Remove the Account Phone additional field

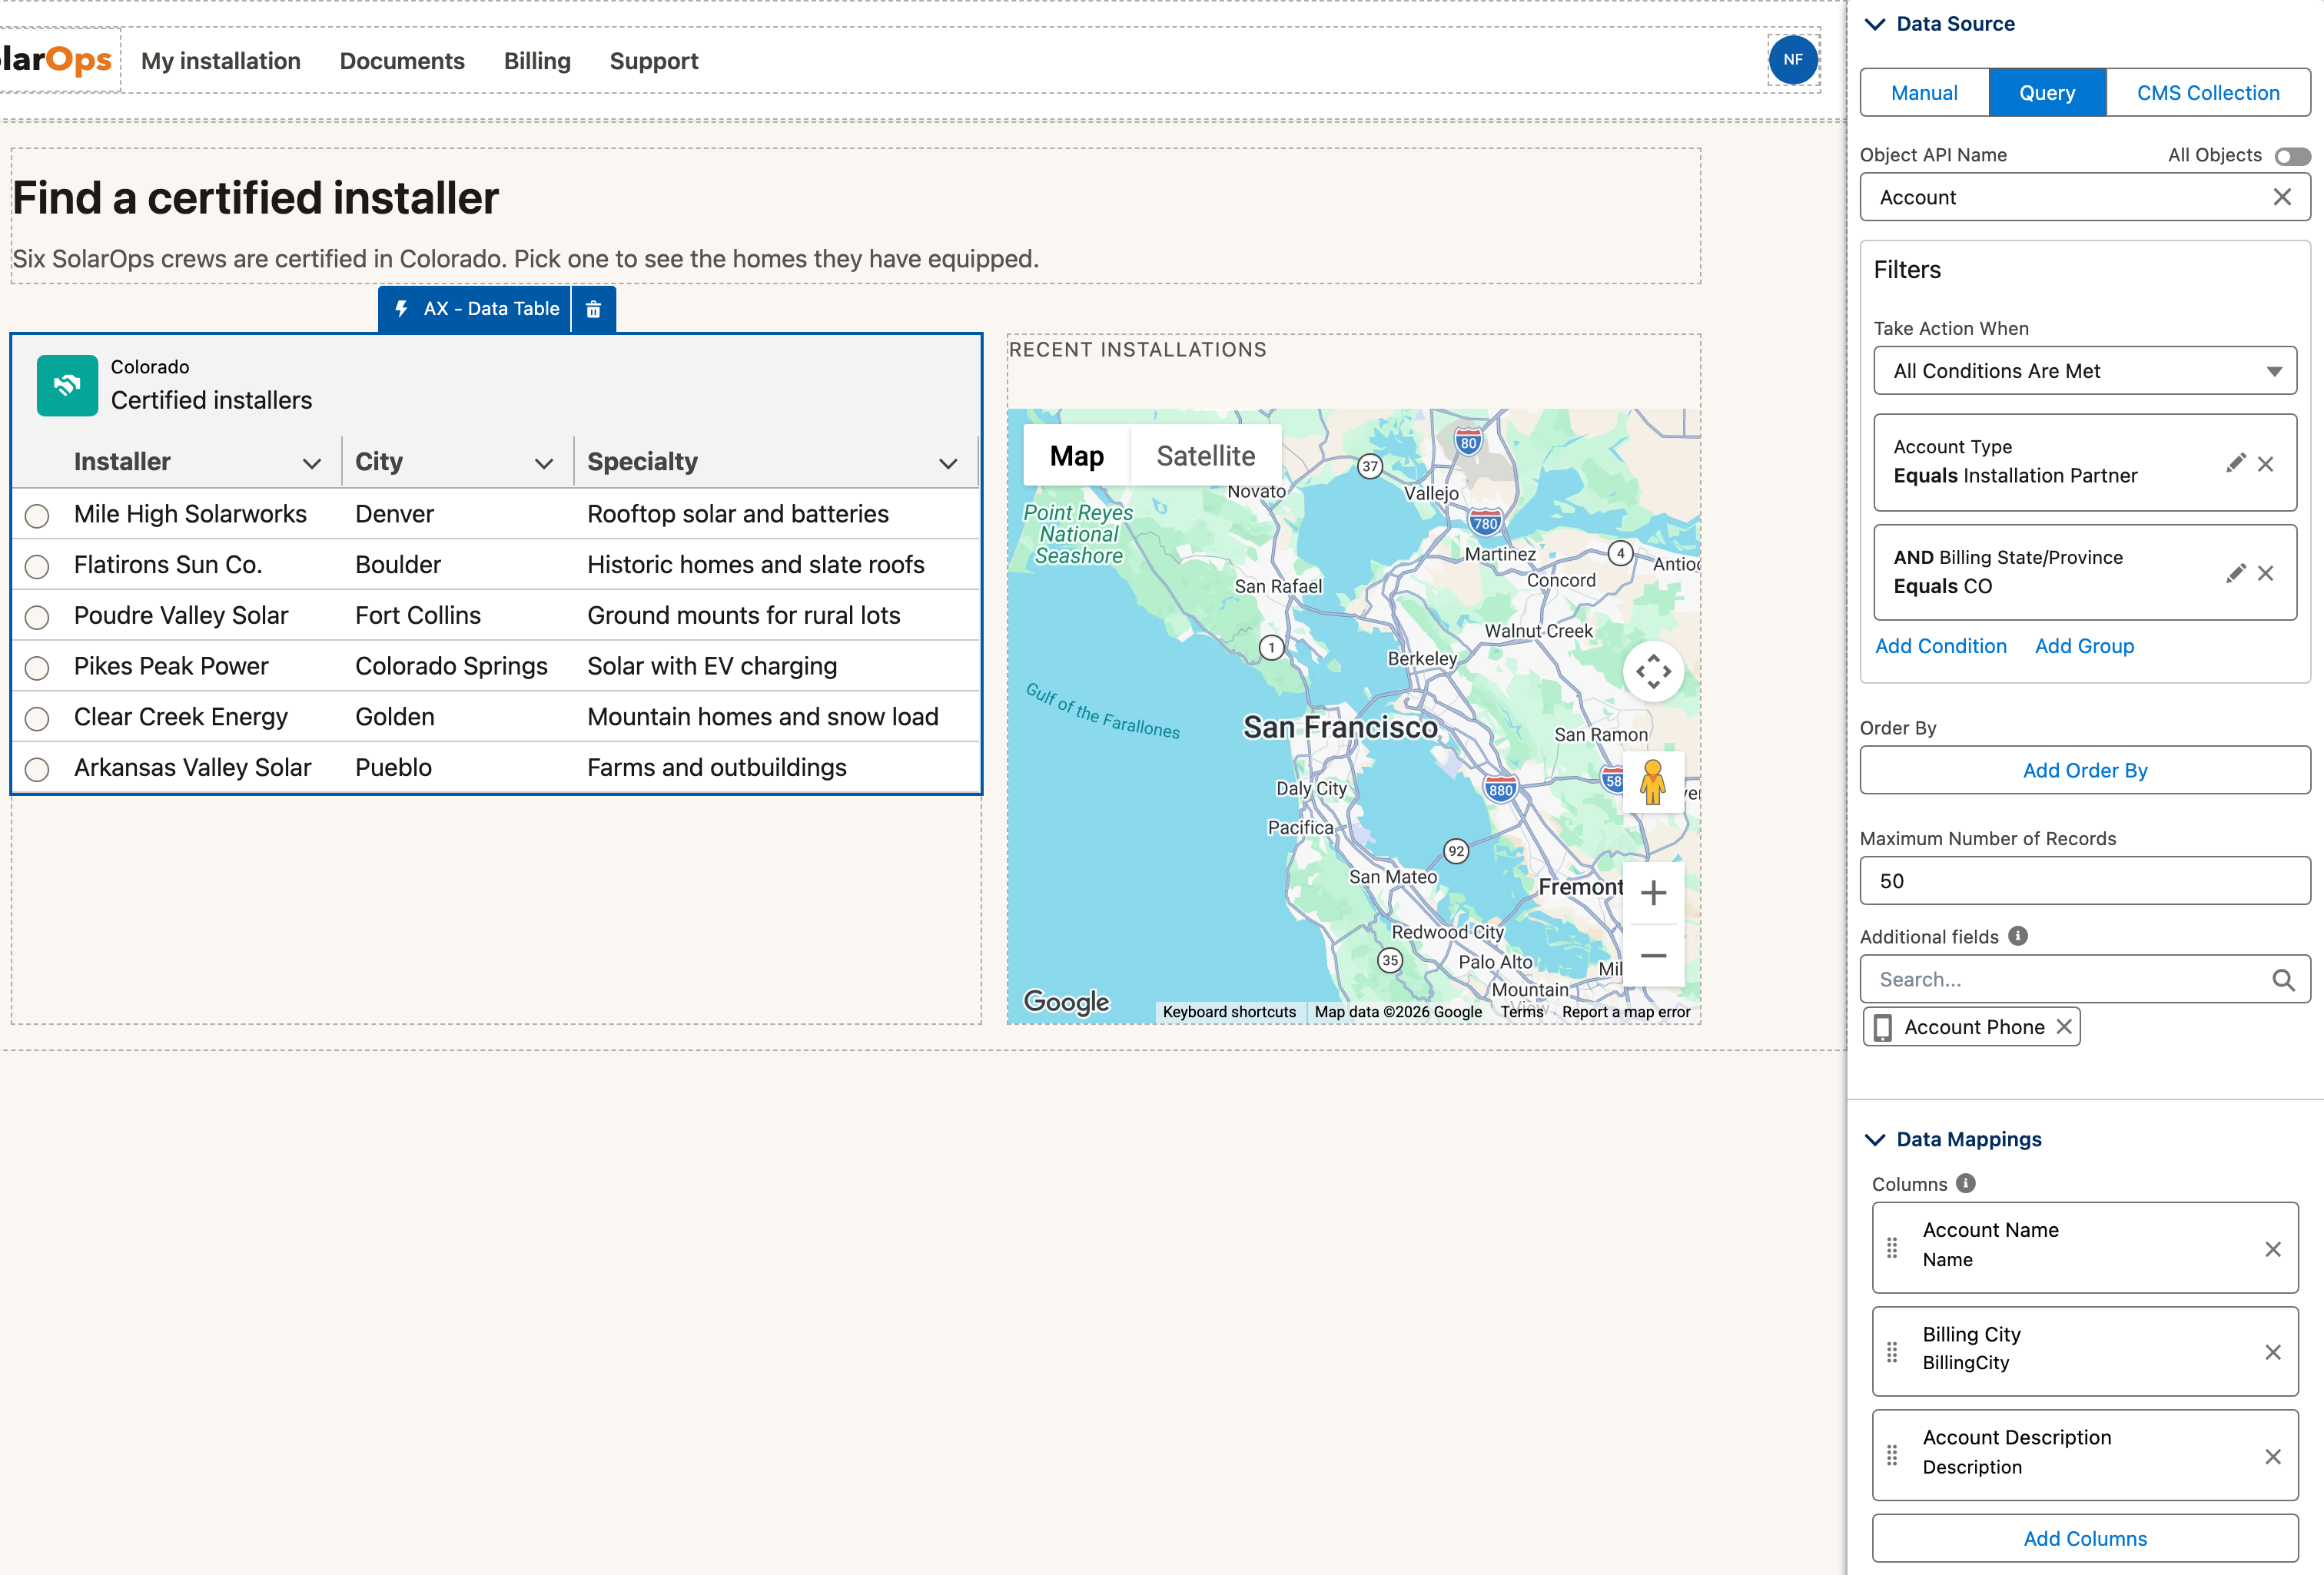point(2063,1027)
